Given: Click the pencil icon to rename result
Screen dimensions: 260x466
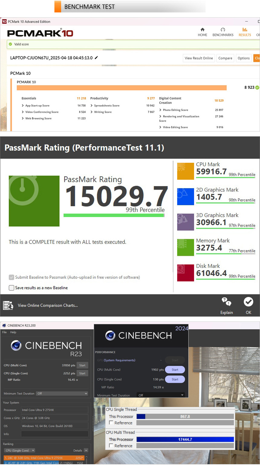Looking at the screenshot, I should click(x=96, y=58).
